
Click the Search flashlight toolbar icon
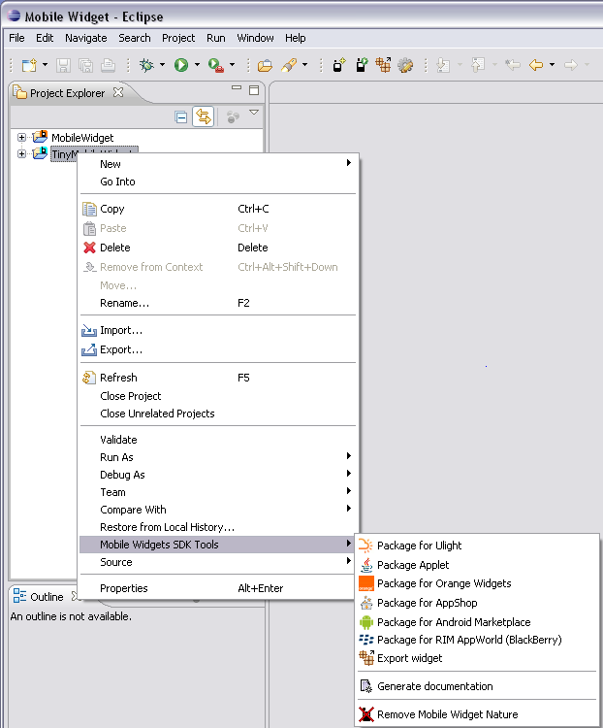tap(289, 65)
